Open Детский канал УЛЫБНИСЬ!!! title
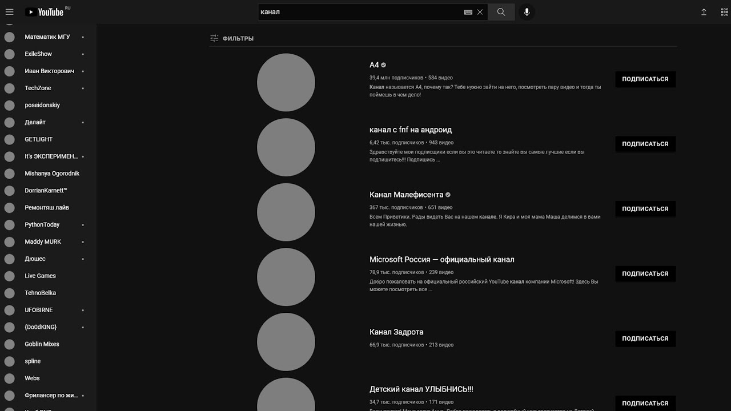The width and height of the screenshot is (731, 411). pyautogui.click(x=421, y=389)
